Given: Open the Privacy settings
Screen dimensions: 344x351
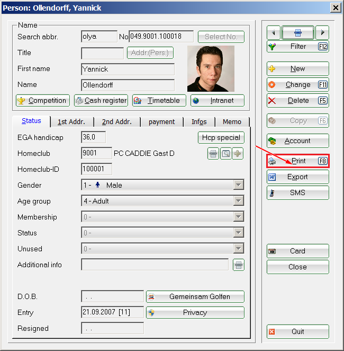Looking at the screenshot, I should click(x=195, y=312).
